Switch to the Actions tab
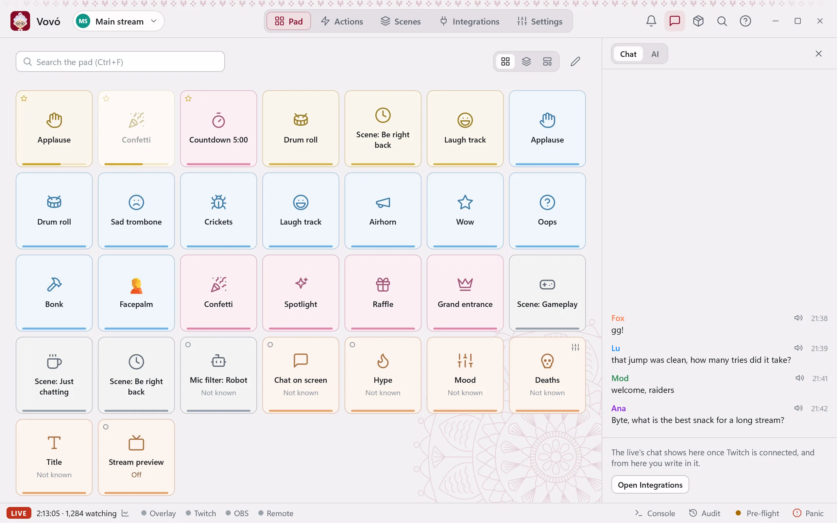The image size is (837, 523). 342,21
